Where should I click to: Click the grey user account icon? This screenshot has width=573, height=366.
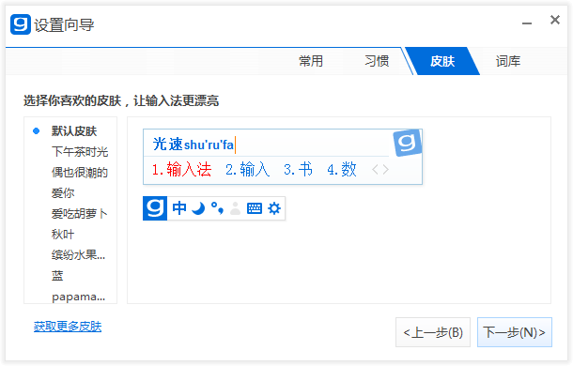(x=236, y=208)
